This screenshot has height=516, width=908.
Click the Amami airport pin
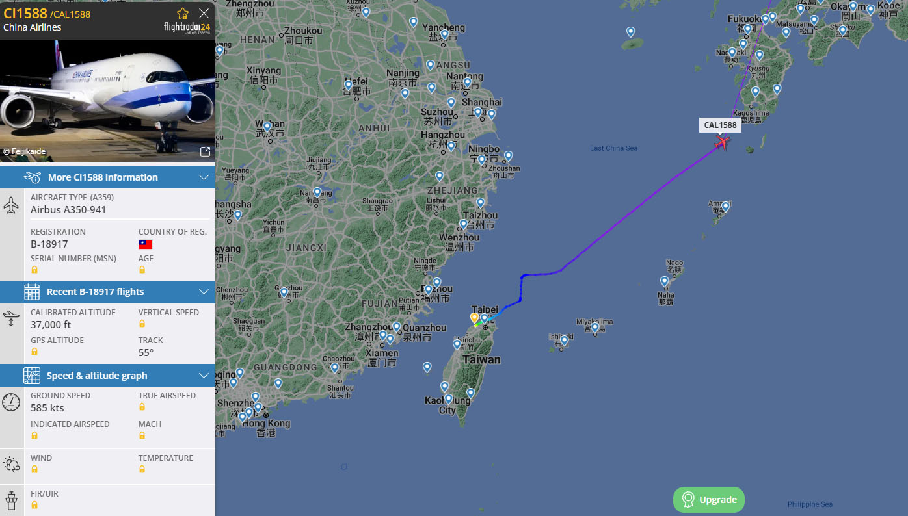725,207
